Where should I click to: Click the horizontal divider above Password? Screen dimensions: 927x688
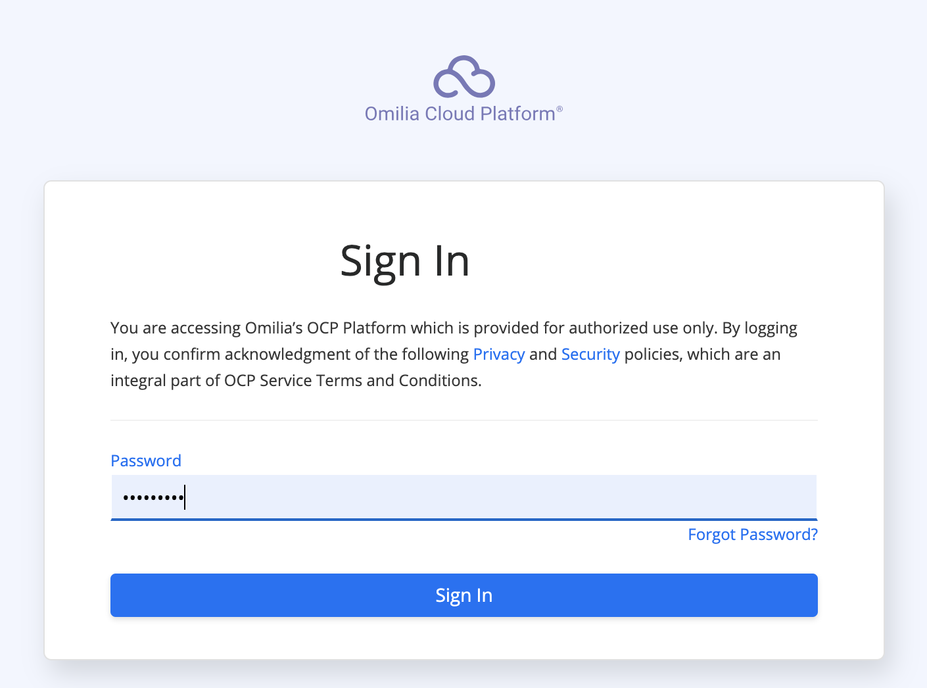click(463, 420)
